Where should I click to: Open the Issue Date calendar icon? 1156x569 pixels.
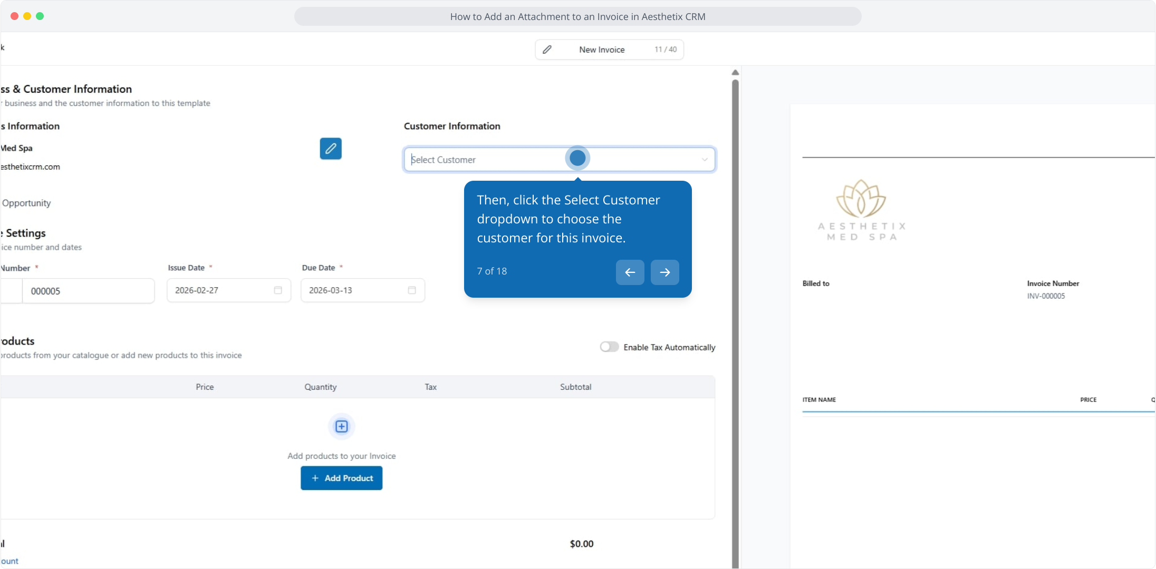point(278,290)
